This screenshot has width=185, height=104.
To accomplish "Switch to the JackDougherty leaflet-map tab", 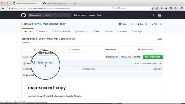I will [x=57, y=3].
